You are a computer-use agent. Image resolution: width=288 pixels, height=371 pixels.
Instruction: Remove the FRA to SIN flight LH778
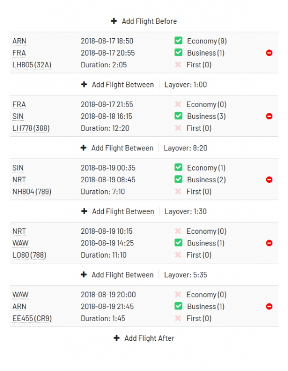pos(269,116)
